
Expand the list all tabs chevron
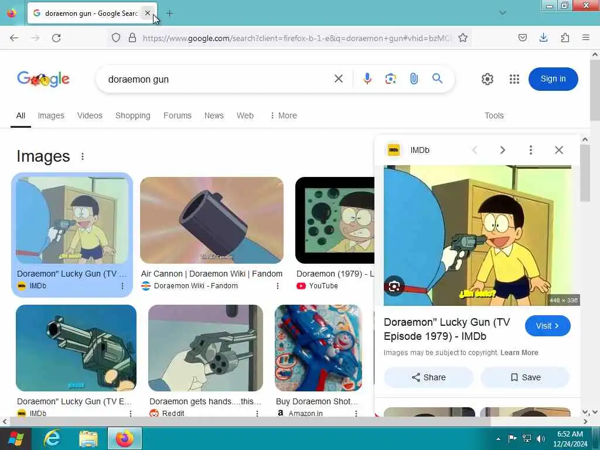502,13
